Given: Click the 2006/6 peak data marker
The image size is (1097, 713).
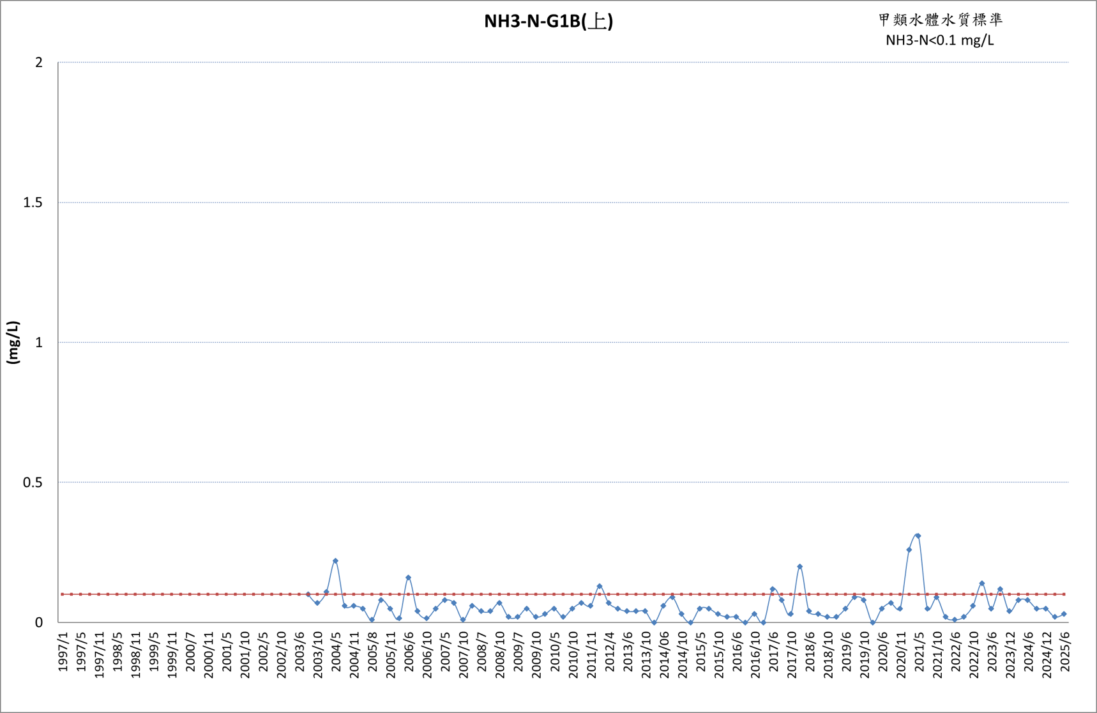Looking at the screenshot, I should coord(408,578).
